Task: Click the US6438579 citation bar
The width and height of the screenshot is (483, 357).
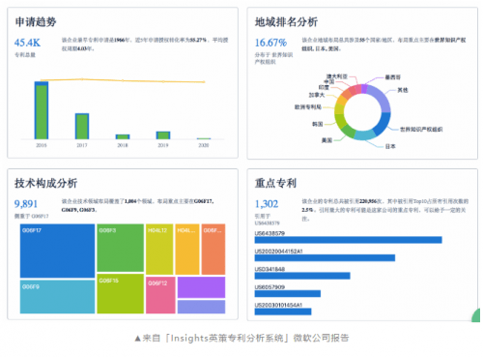Action: tap(348, 240)
